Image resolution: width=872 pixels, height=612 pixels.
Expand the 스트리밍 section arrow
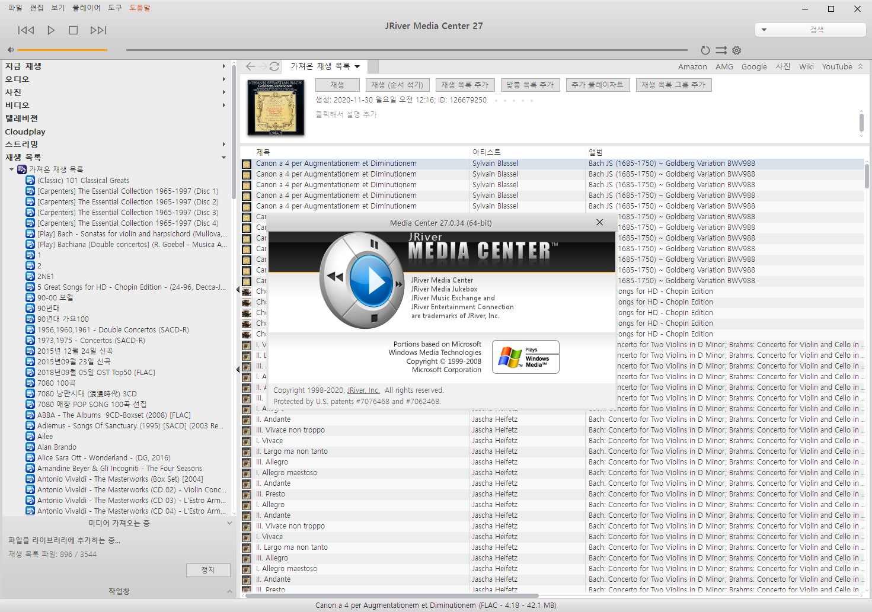(223, 145)
